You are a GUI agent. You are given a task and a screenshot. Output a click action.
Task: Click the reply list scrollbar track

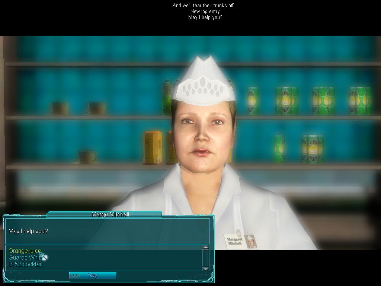tap(205, 258)
